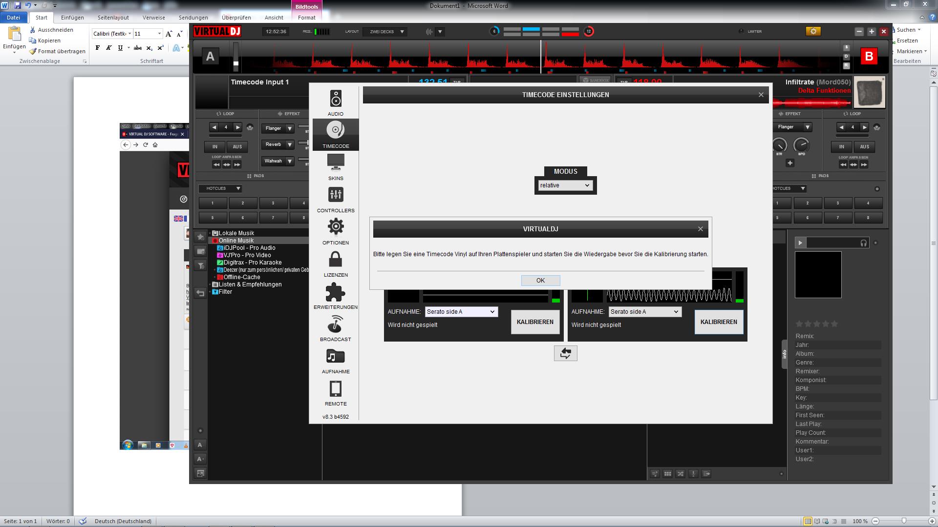Screen dimensions: 938x527
Task: Adjust the Word zoom slider
Action: [x=904, y=521]
